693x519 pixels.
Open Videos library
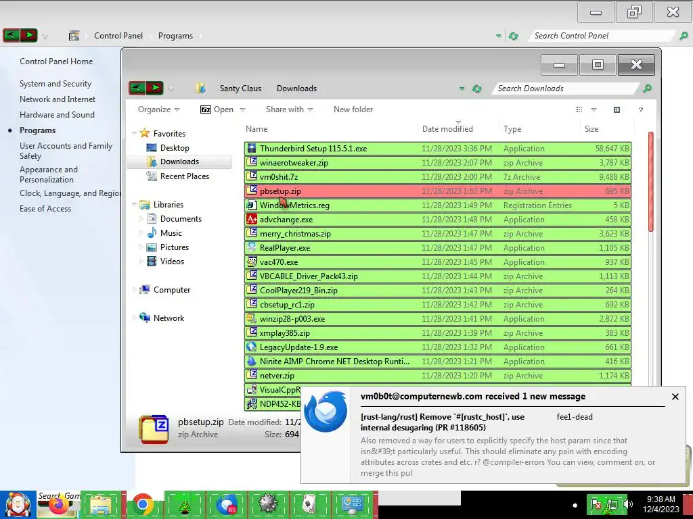172,262
